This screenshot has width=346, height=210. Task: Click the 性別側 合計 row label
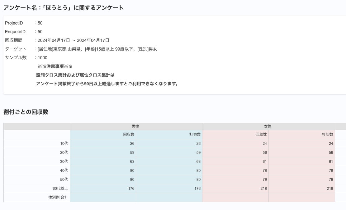58,198
